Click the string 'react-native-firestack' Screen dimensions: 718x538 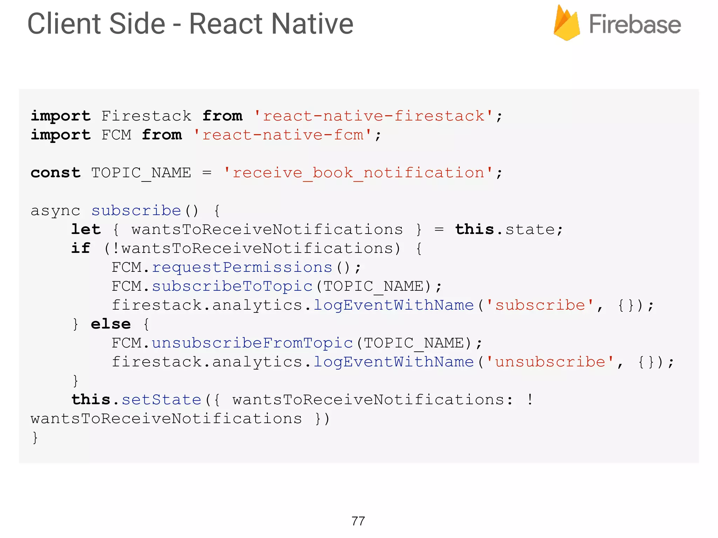tap(373, 116)
